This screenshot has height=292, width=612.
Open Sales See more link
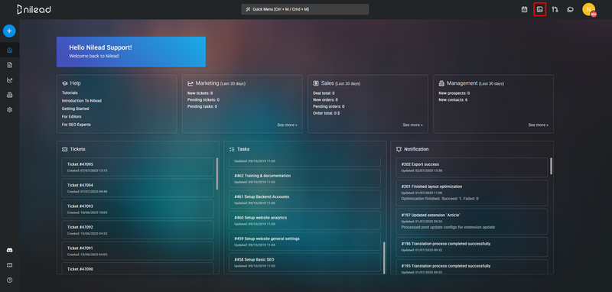tap(412, 125)
